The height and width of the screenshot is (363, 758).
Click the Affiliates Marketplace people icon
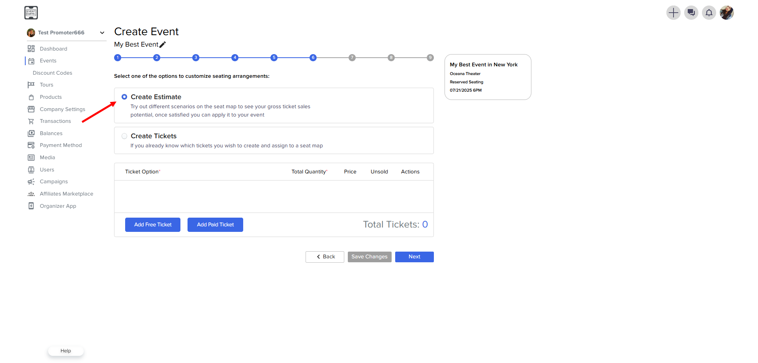click(x=31, y=194)
